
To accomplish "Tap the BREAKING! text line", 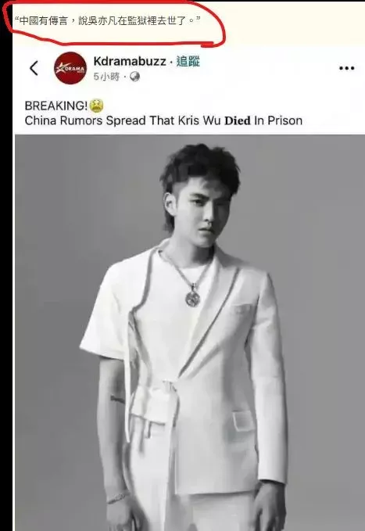I will (x=56, y=106).
